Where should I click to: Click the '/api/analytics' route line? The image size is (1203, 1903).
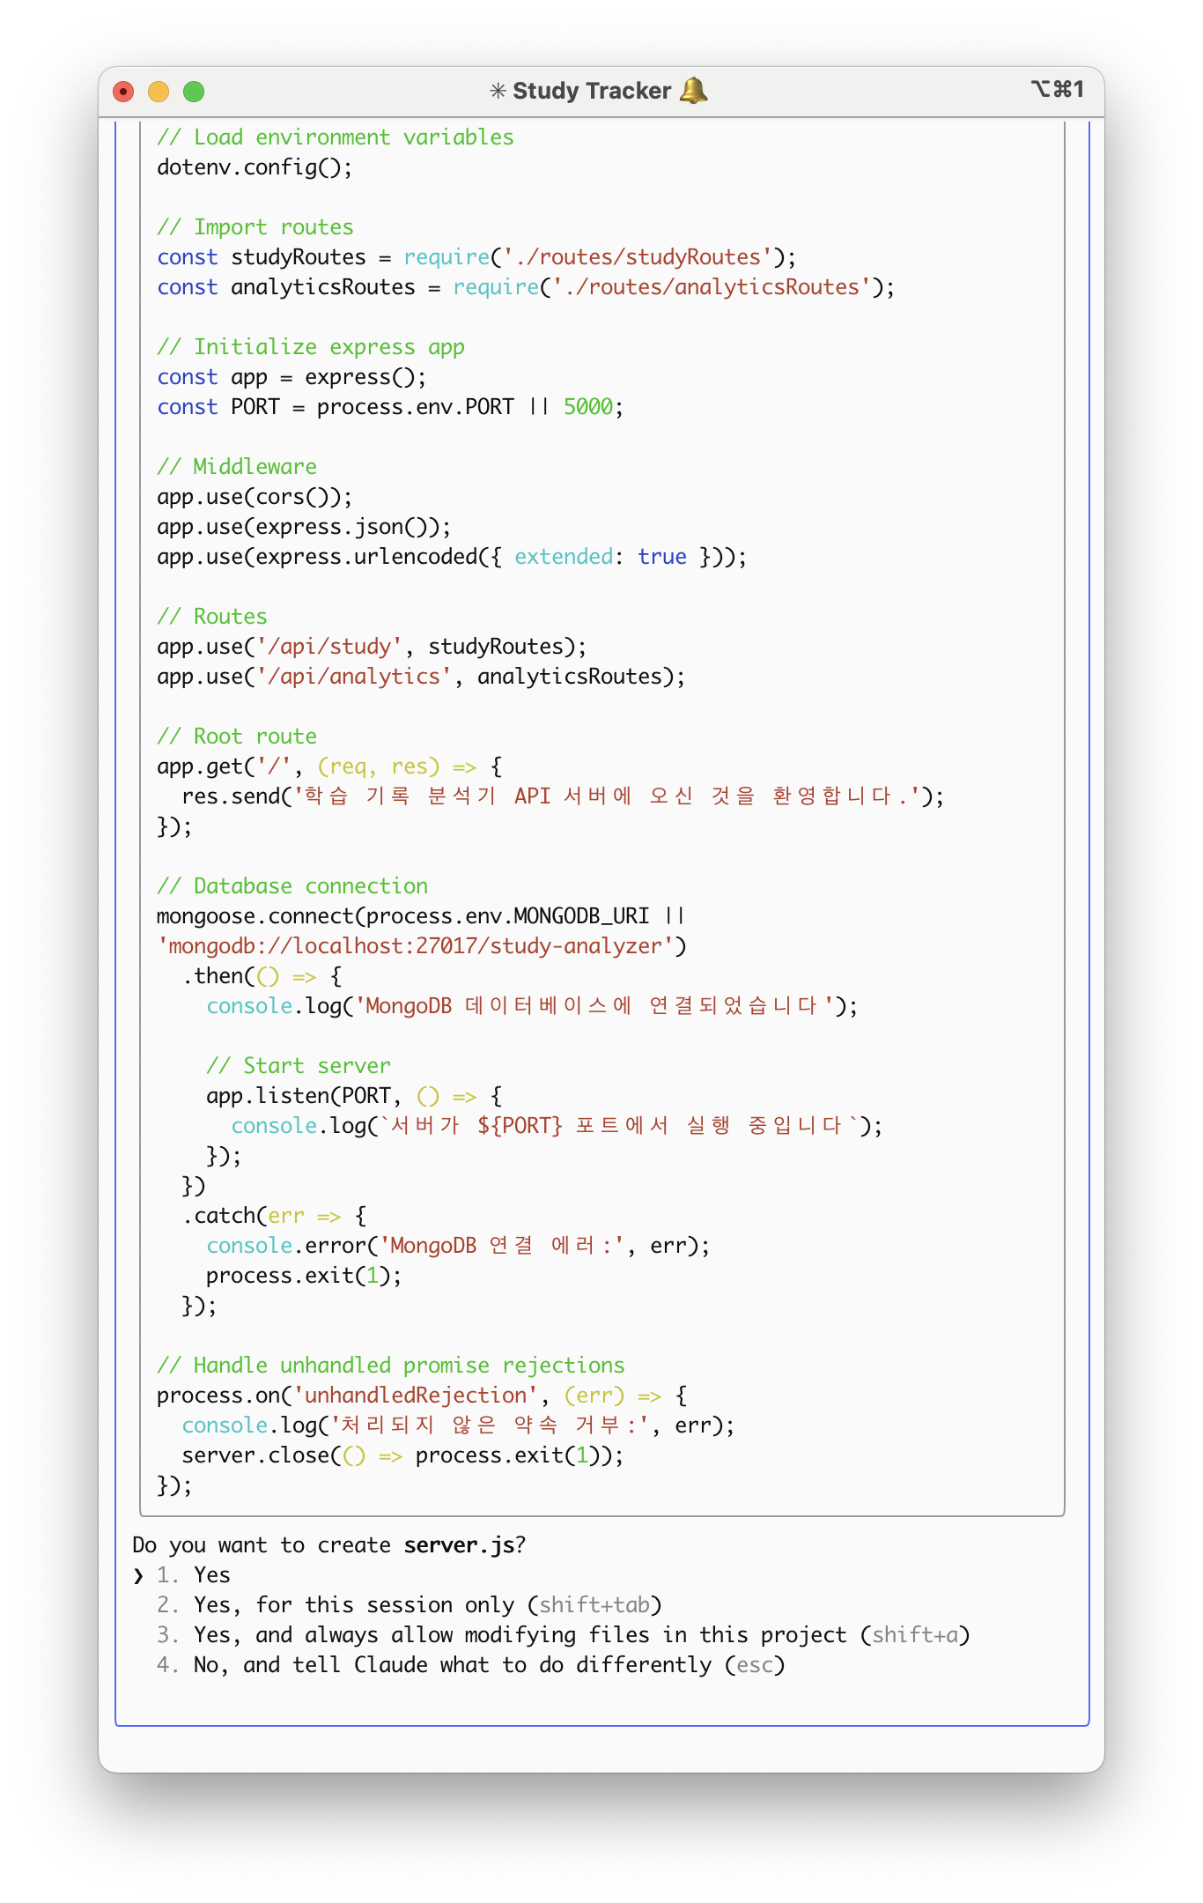pos(421,676)
